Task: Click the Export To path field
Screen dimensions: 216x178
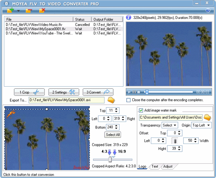Action: point(67,100)
